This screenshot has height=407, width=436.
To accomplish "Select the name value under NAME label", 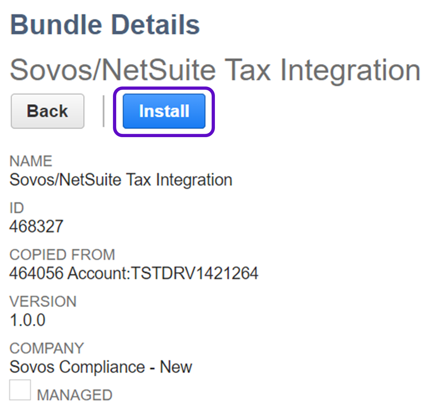I will pyautogui.click(x=121, y=180).
